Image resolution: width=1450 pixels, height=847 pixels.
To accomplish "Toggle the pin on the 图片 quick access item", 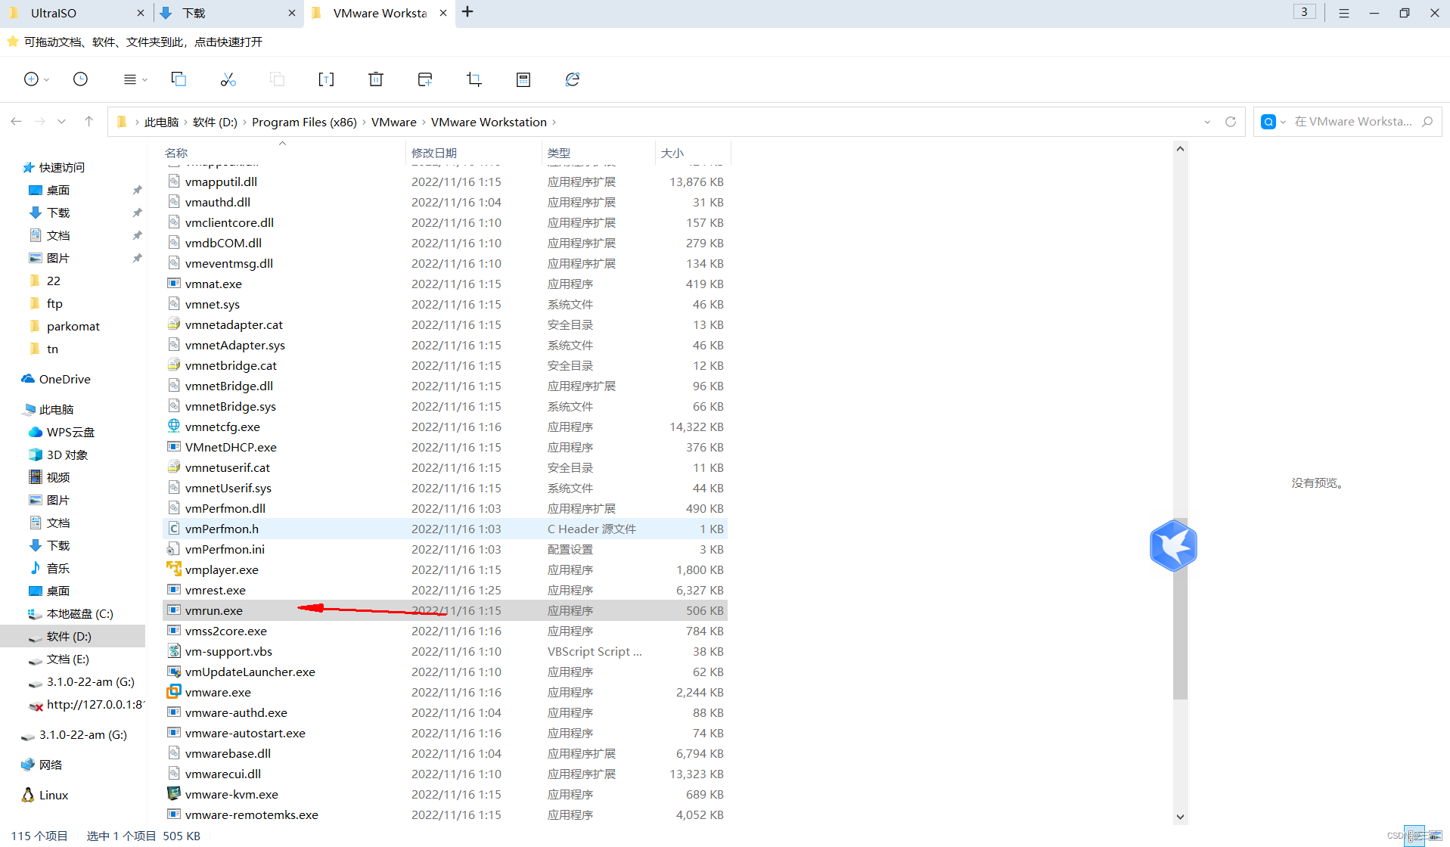I will click(x=138, y=257).
